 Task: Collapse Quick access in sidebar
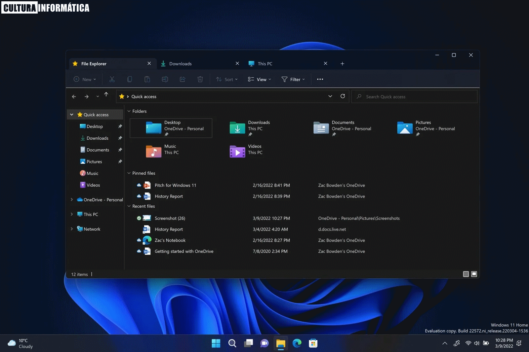tap(72, 115)
